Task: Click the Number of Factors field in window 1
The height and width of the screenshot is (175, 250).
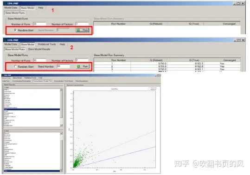Action: pos(82,24)
